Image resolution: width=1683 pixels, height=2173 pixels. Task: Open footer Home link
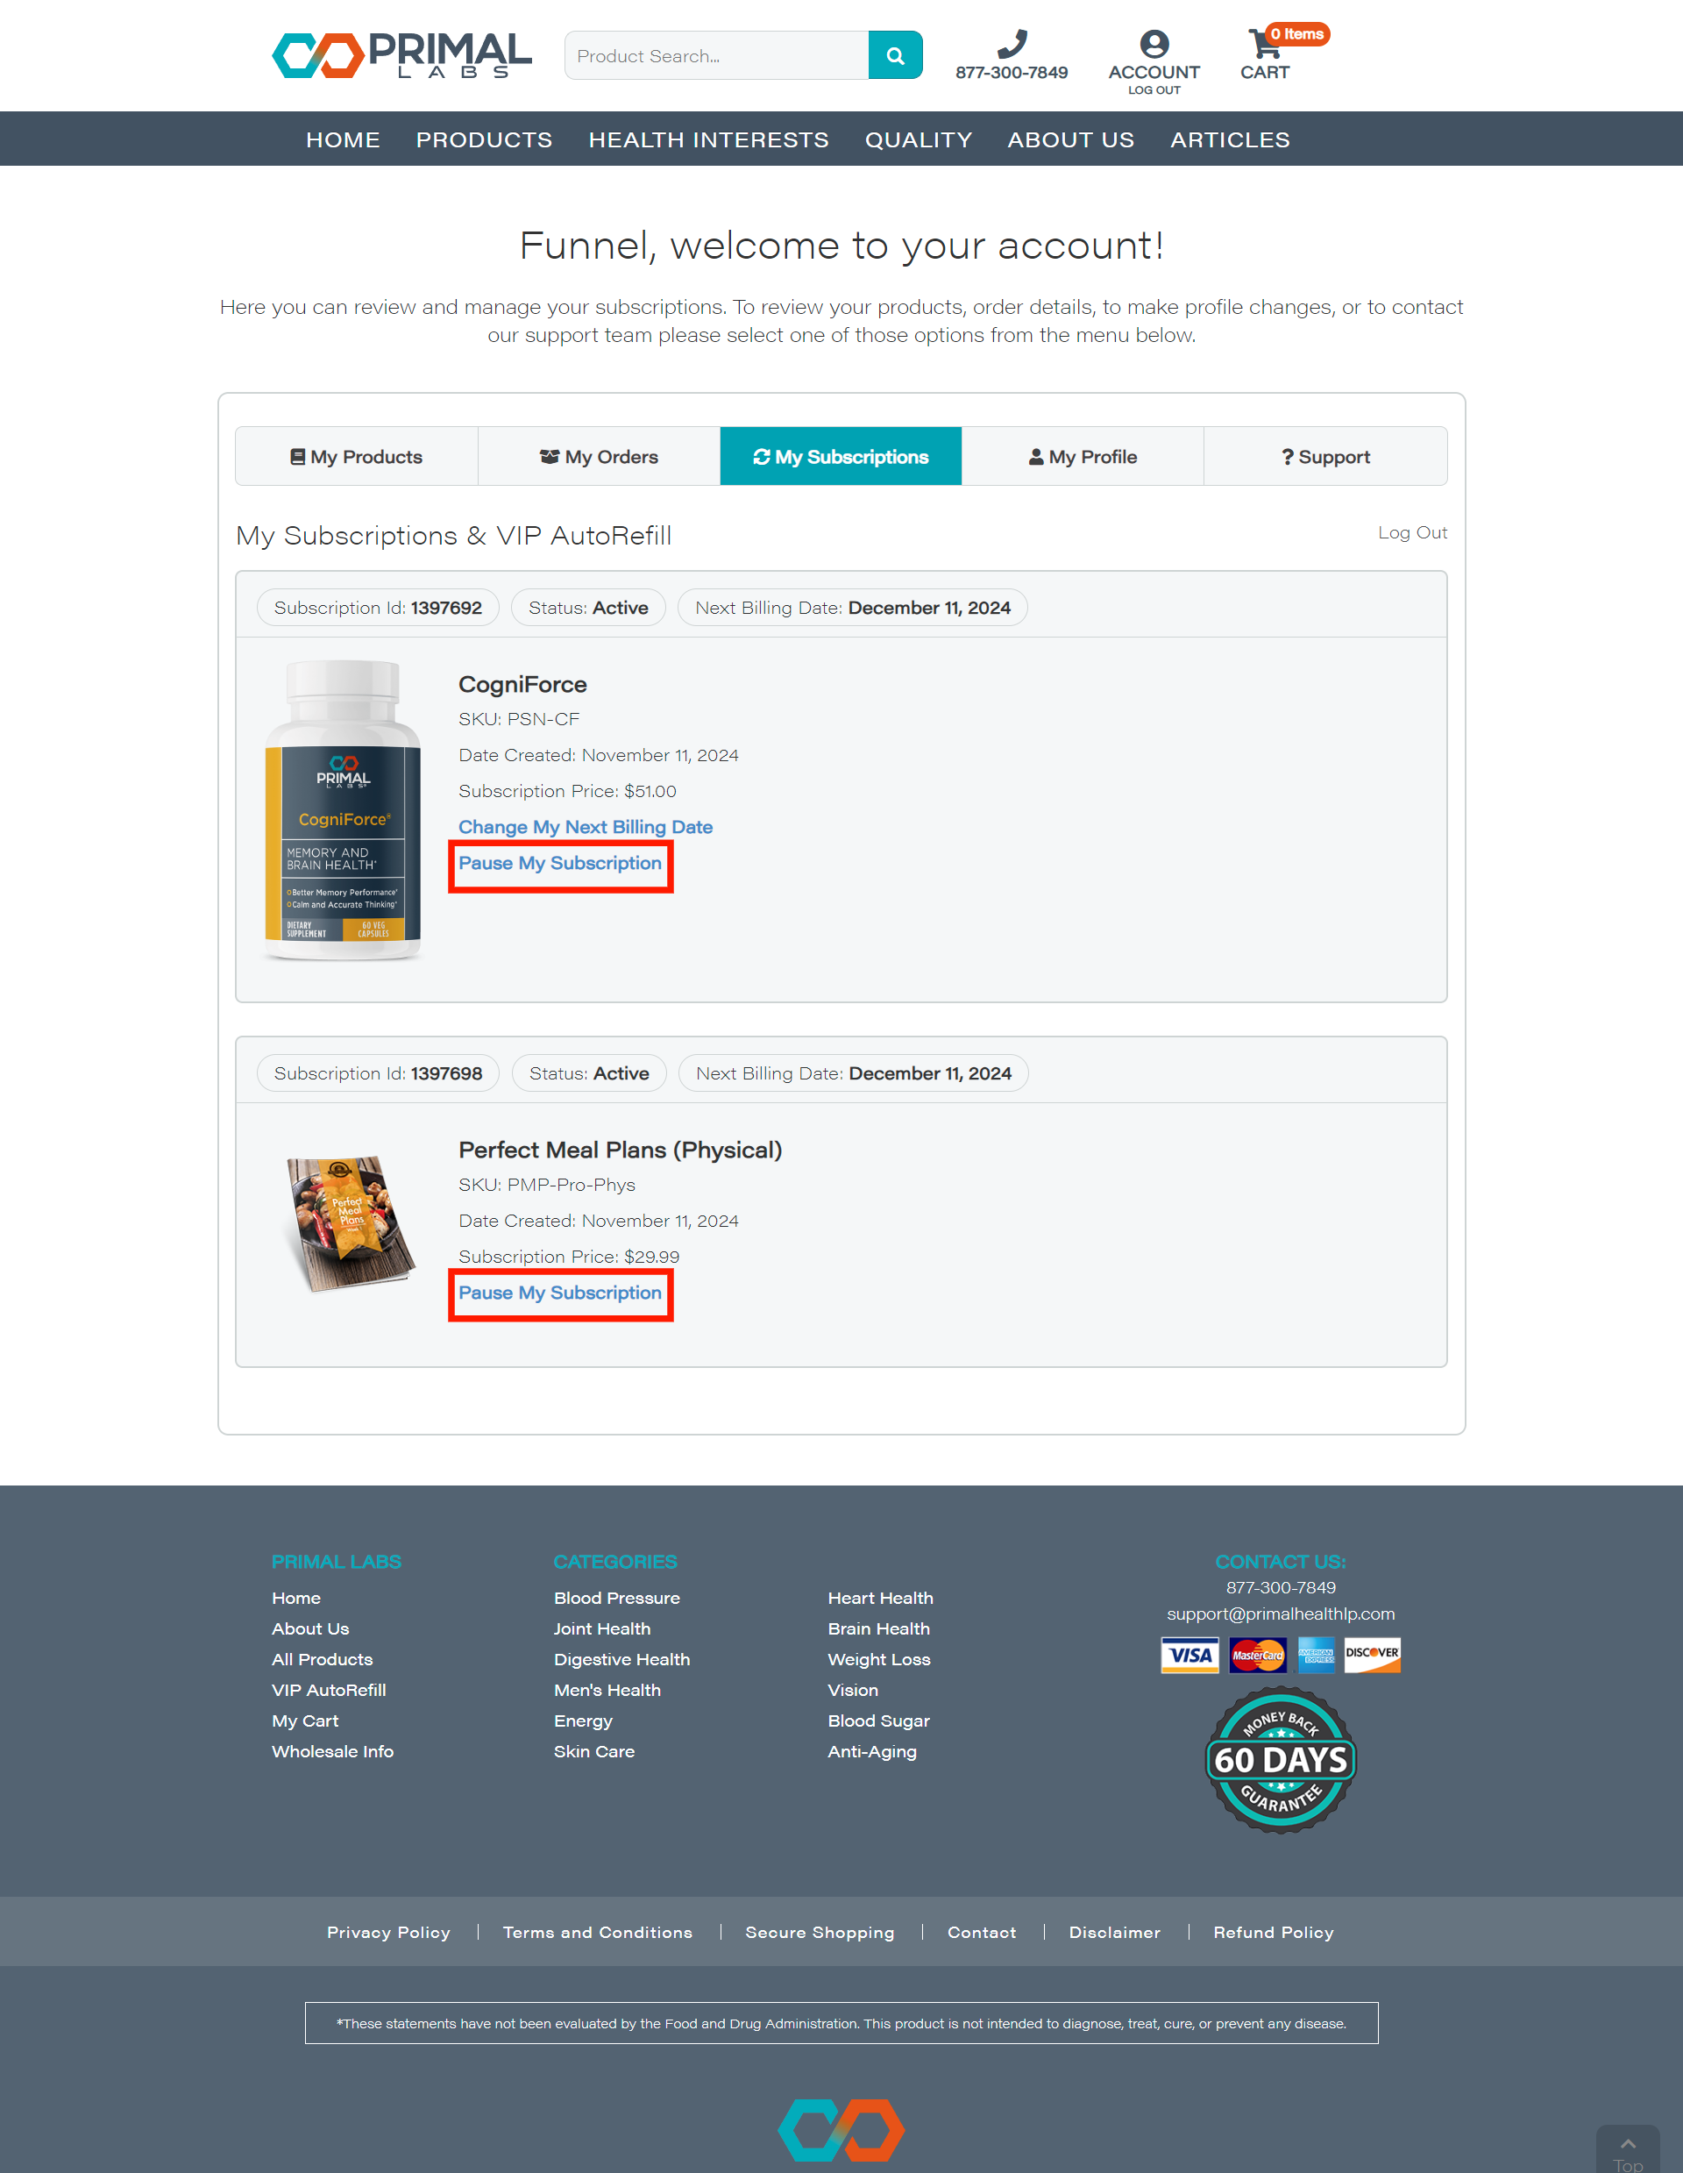click(296, 1598)
